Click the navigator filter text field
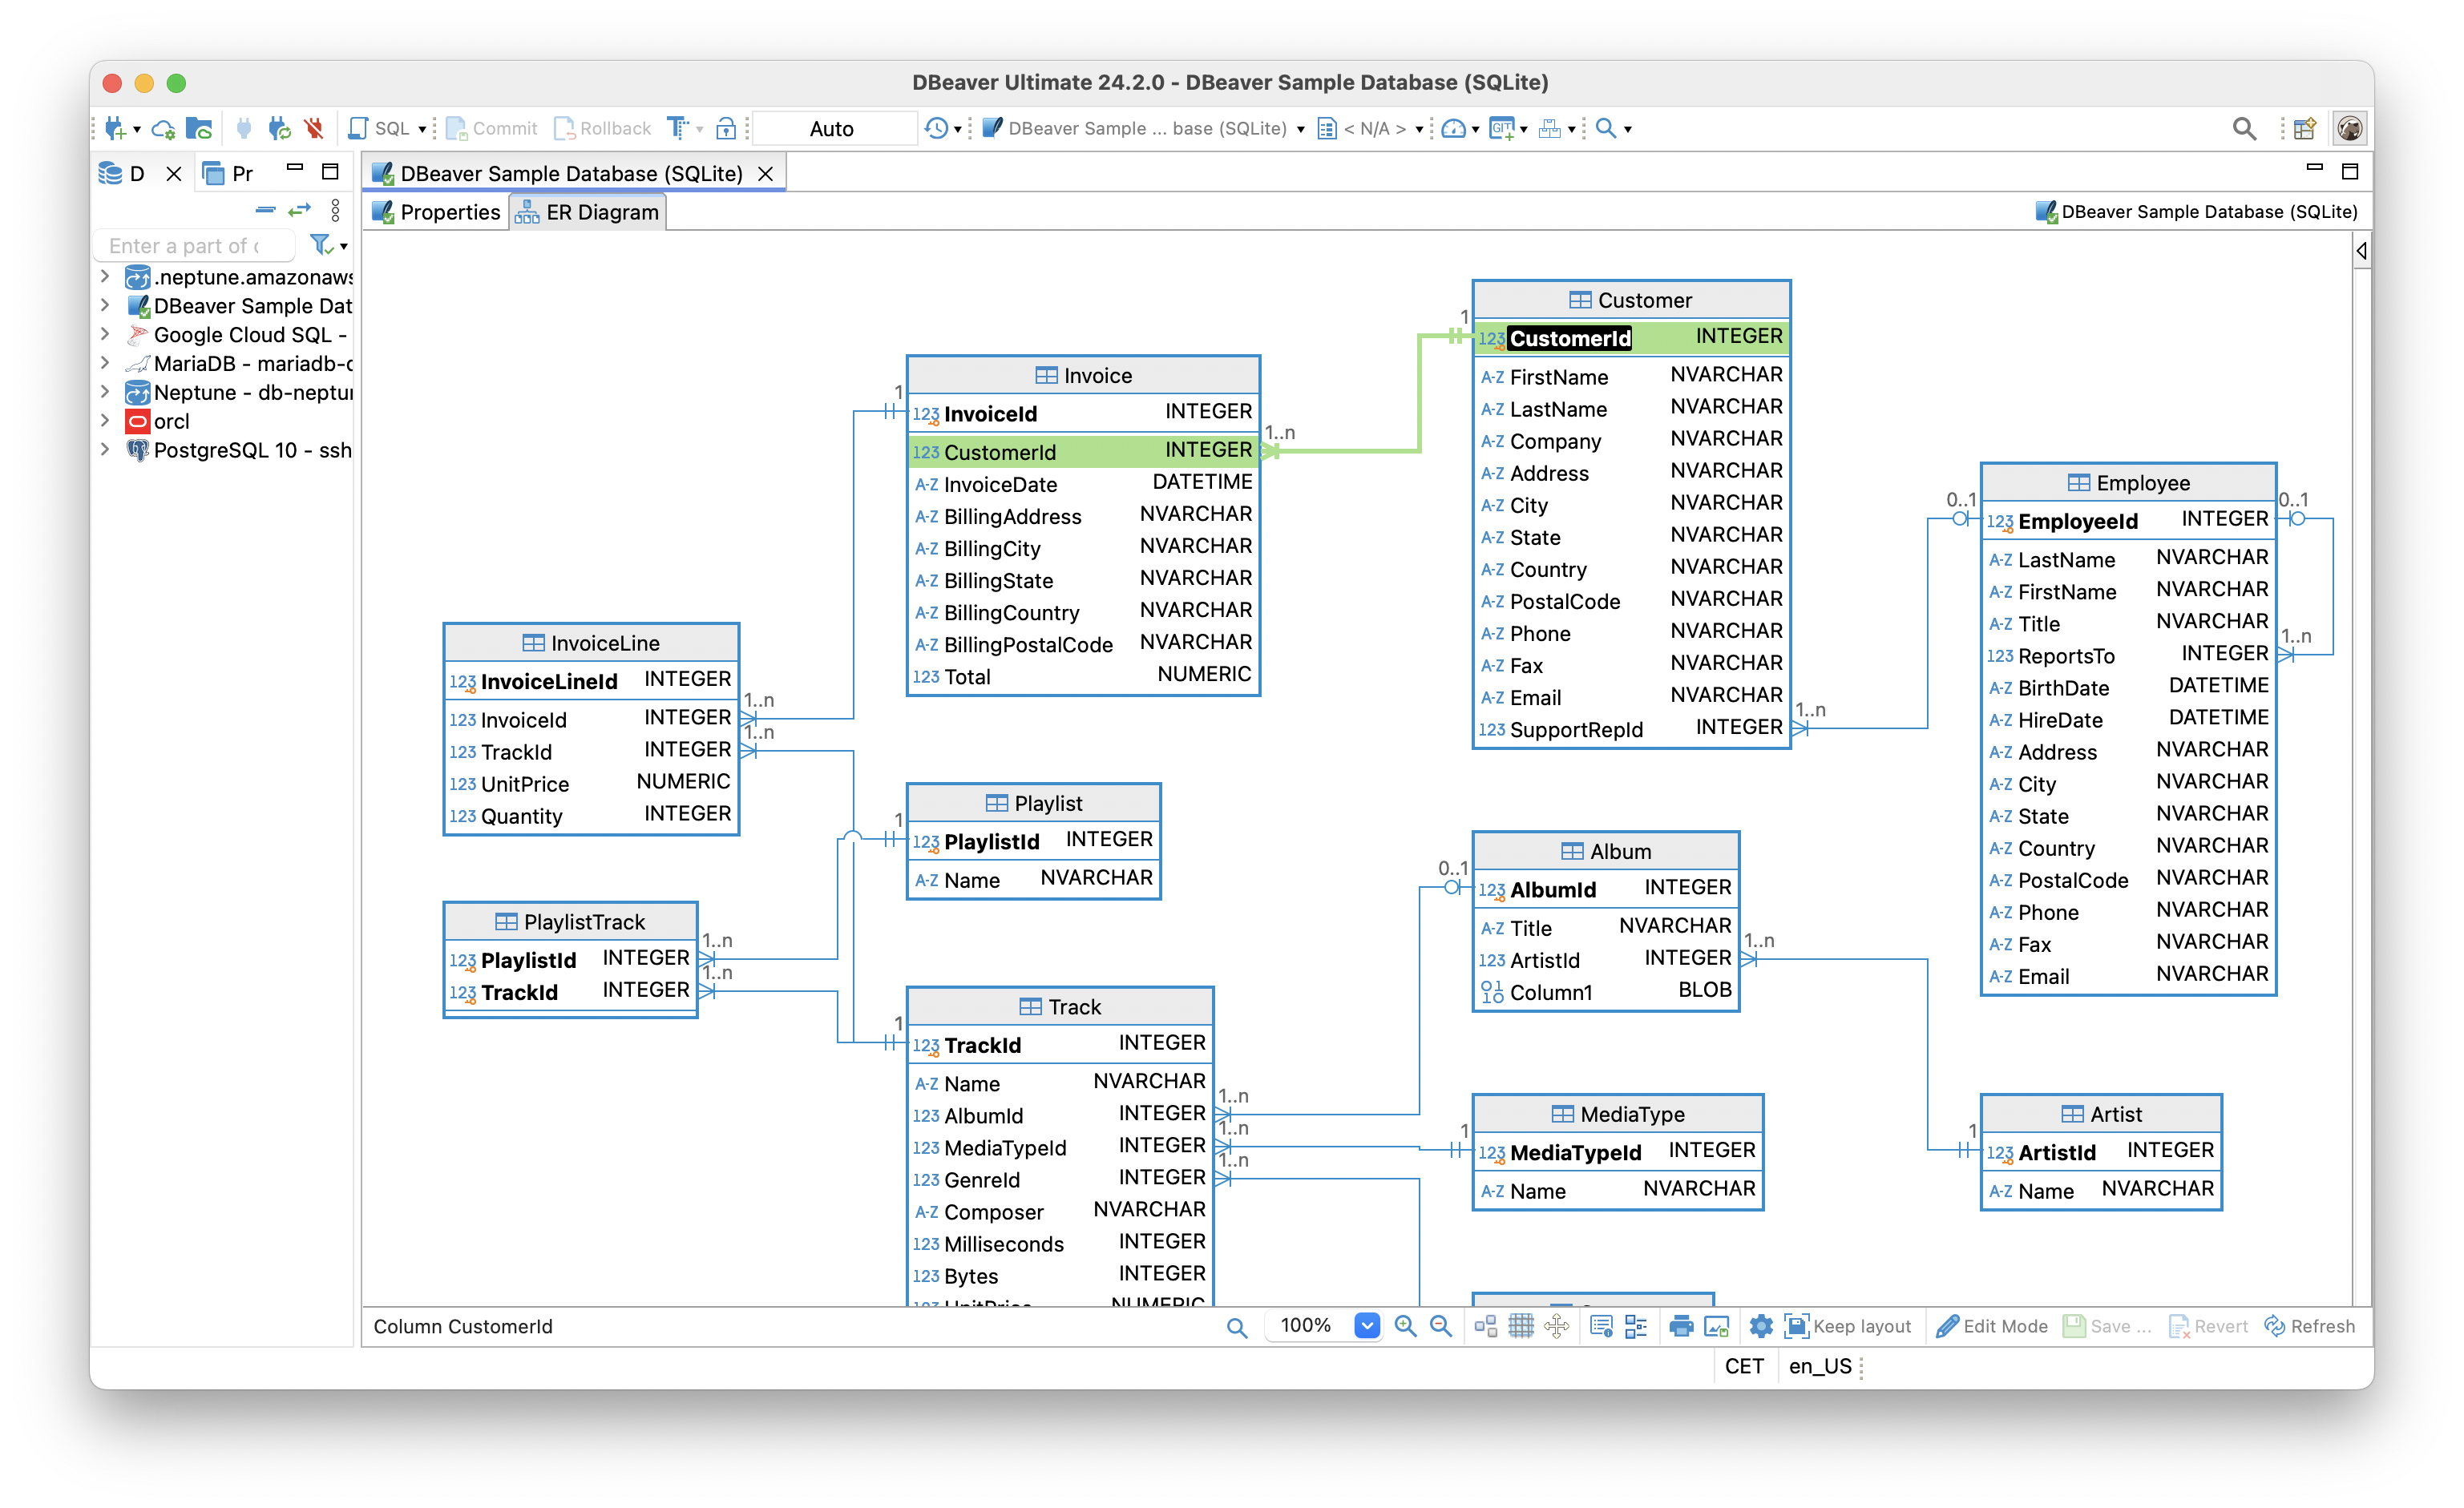This screenshot has height=1508, width=2464. [195, 246]
